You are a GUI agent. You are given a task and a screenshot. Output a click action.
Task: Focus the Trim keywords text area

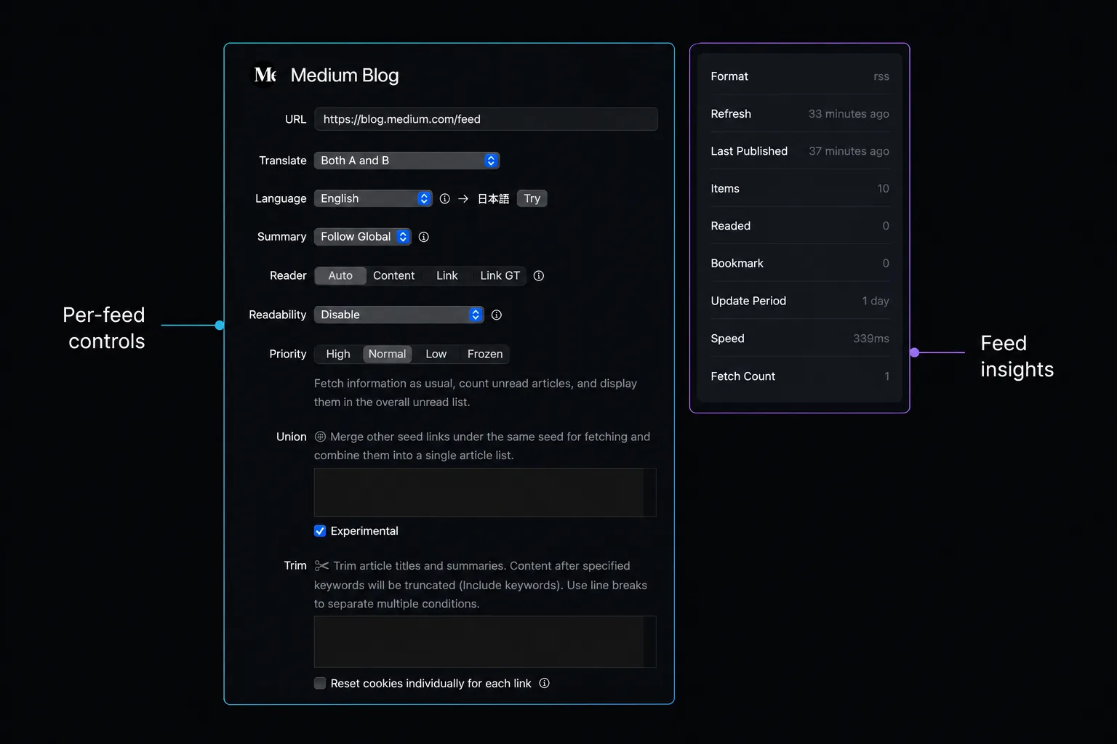coord(485,642)
